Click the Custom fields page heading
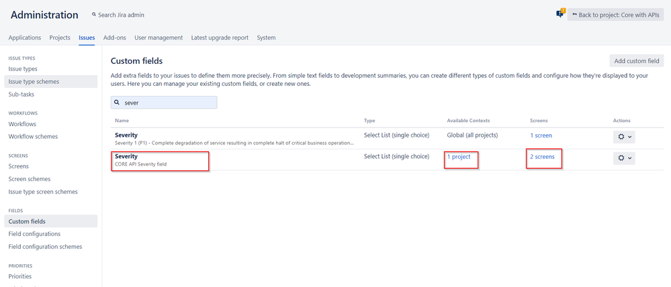 pos(136,61)
